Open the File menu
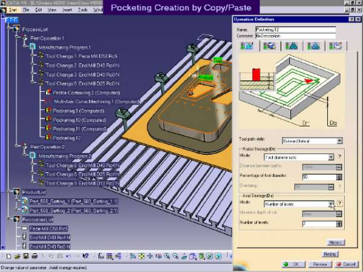The height and width of the screenshot is (272, 363). tap(26, 10)
